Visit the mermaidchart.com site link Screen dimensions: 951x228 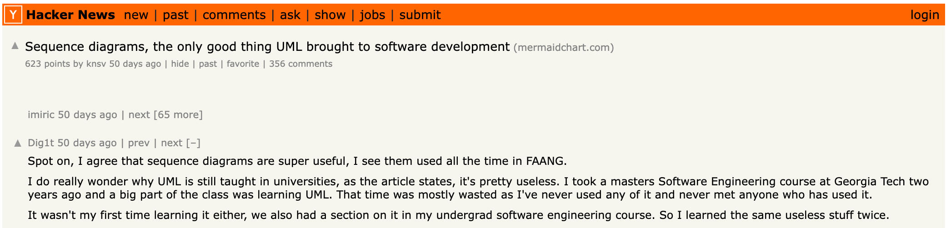[564, 48]
